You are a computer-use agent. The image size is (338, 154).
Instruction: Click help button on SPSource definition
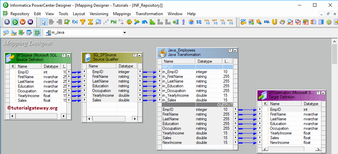(x=64, y=55)
